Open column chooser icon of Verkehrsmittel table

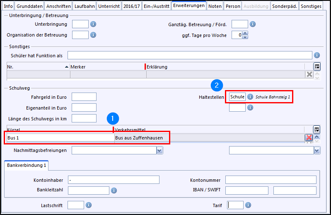click(317, 129)
